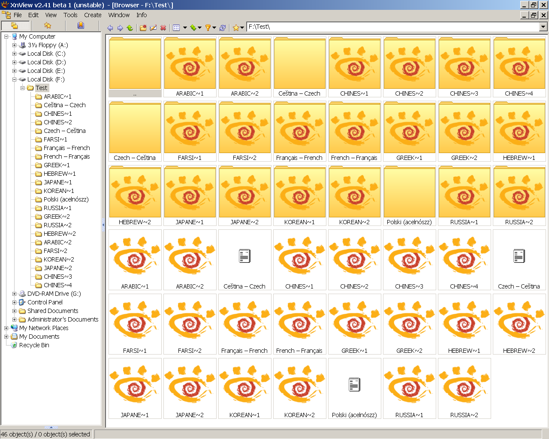Screen dimensions: 549x439
Task: Select Administrator's Documents in the tree
Action: coord(63,319)
